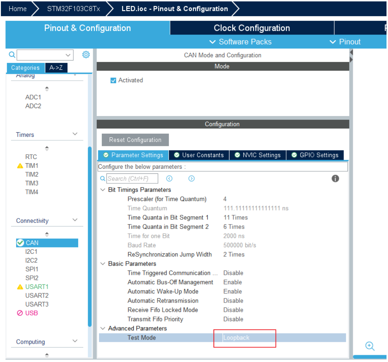The image size is (388, 362).
Task: Select RTC in Timers list
Action: [31, 157]
